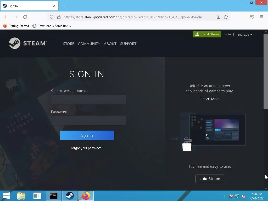Image resolution: width=268 pixels, height=201 pixels.
Task: Open the tracking protection shield icon
Action: click(52, 17)
